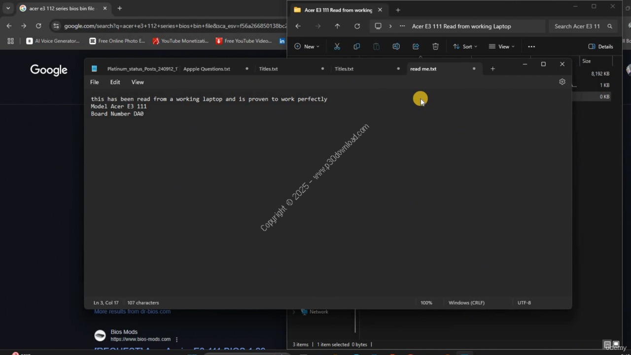631x355 pixels.
Task: Open the Sort dropdown in File Explorer
Action: click(465, 46)
